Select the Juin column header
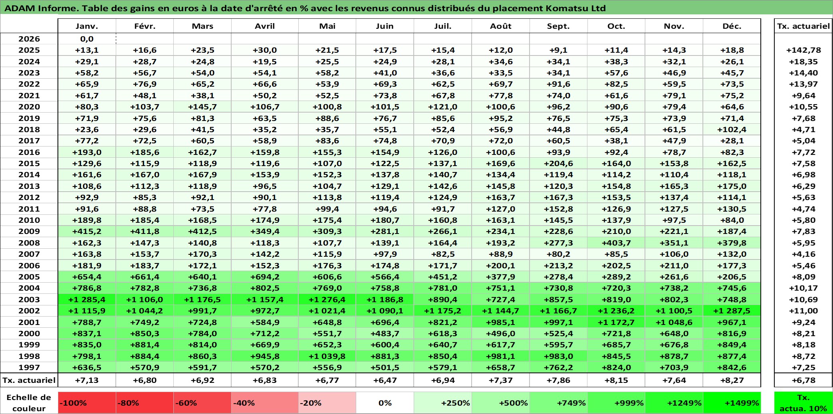Screen dimensions: 833x414 point(385,26)
